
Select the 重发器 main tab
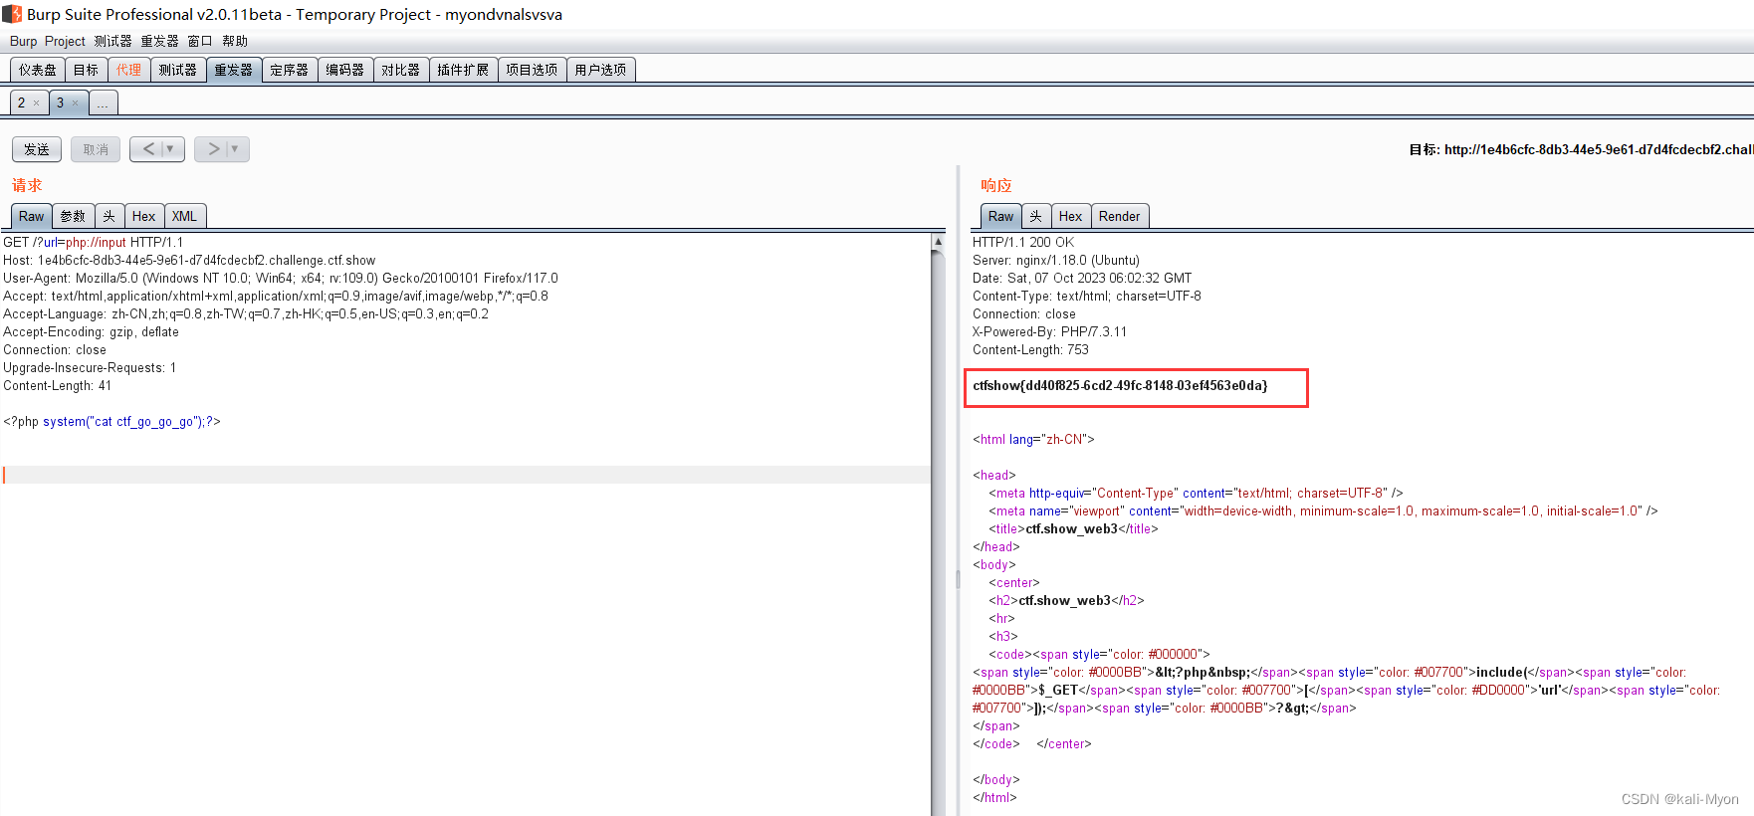click(234, 70)
